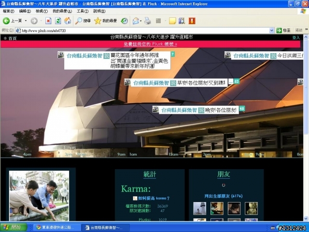The image size is (309, 232).
Task: Click the red download arrow toolbar icon
Action: point(192,21)
